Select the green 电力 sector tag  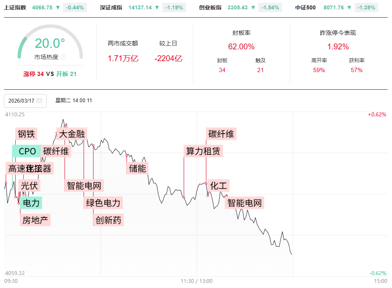click(31, 203)
